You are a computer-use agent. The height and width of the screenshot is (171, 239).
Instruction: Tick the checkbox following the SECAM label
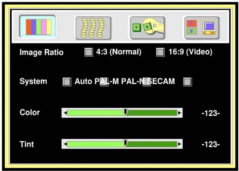[x=188, y=82]
